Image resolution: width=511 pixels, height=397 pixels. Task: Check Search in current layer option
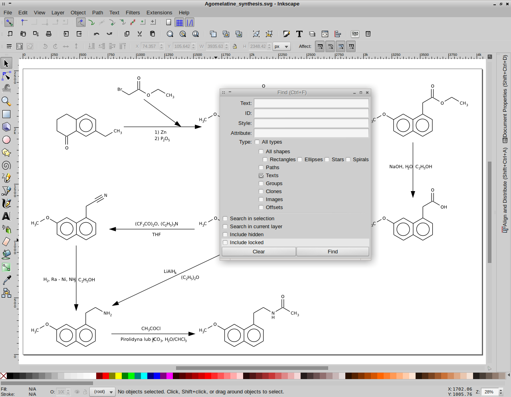(x=225, y=227)
